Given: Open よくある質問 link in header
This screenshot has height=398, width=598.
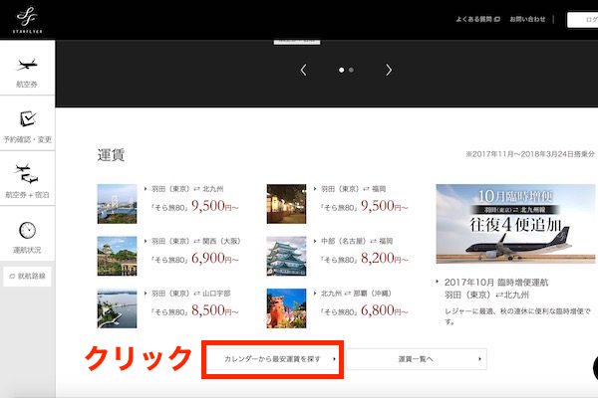Looking at the screenshot, I should click(x=477, y=19).
